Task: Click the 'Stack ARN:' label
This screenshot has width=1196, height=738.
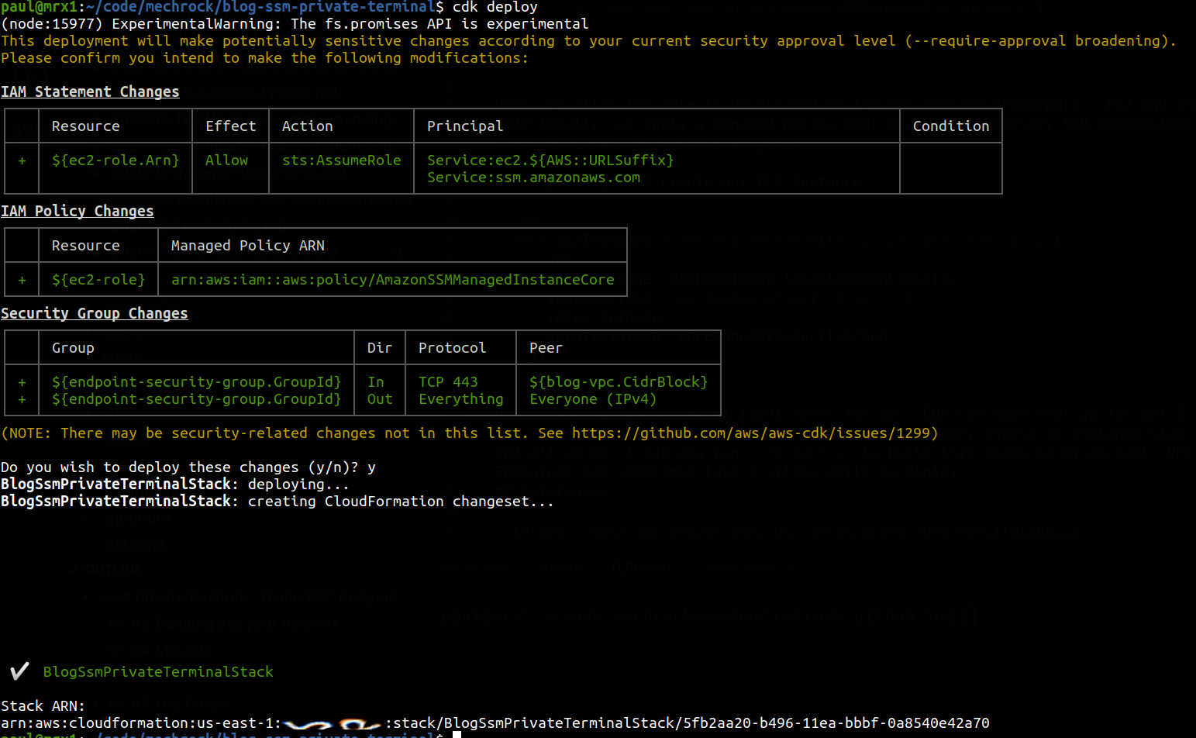Action: coord(43,705)
